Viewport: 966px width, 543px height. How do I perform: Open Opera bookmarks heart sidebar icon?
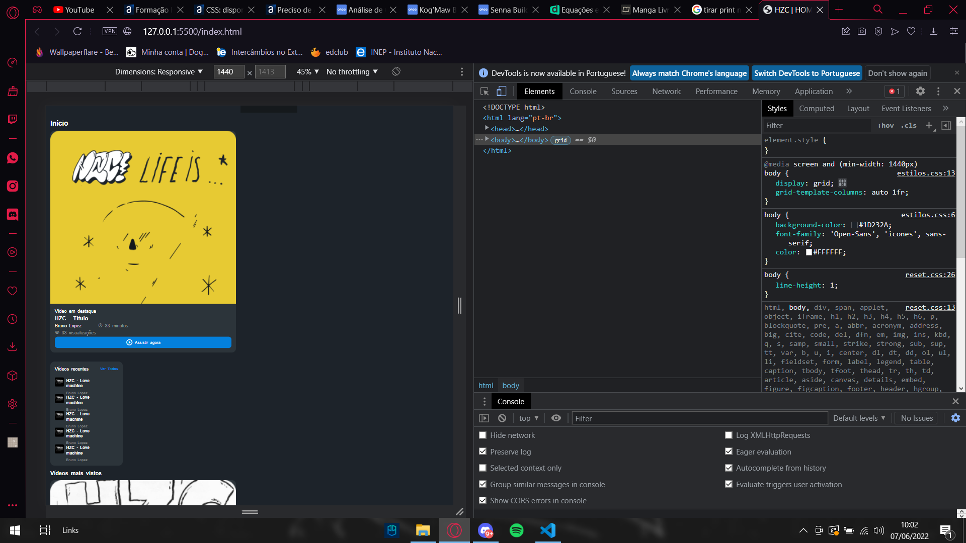coord(13,291)
